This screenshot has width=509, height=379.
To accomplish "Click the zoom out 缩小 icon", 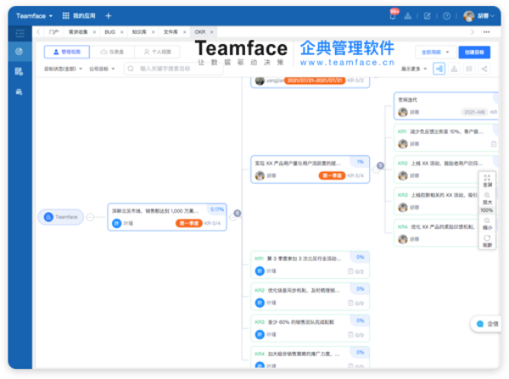I will pyautogui.click(x=487, y=224).
